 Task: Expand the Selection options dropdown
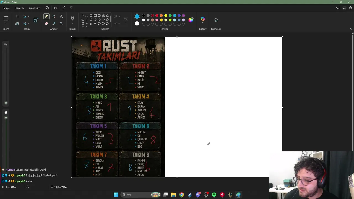(6, 23)
